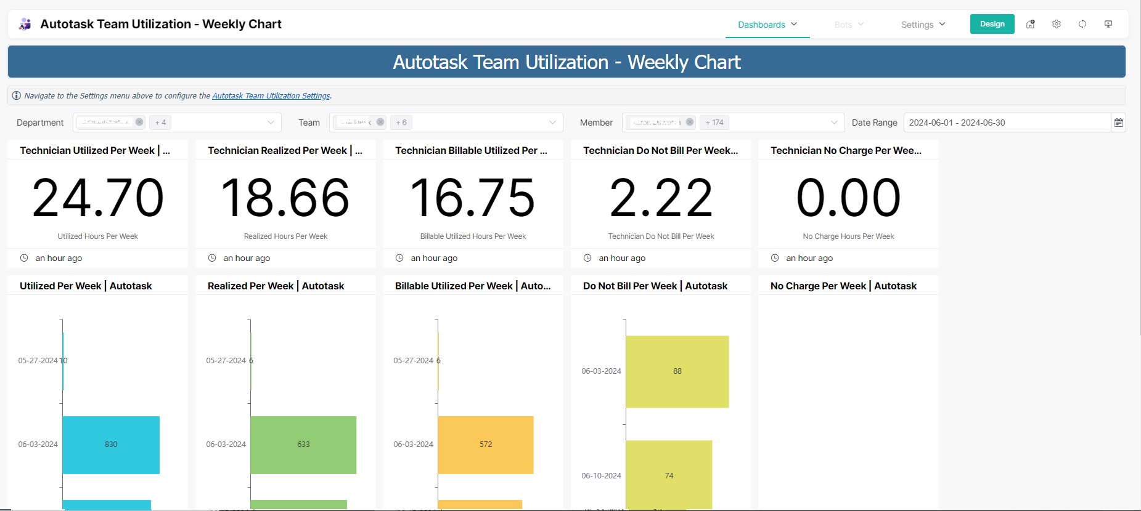Click the clock icon on the Technician Realized card
The width and height of the screenshot is (1141, 511).
(212, 258)
